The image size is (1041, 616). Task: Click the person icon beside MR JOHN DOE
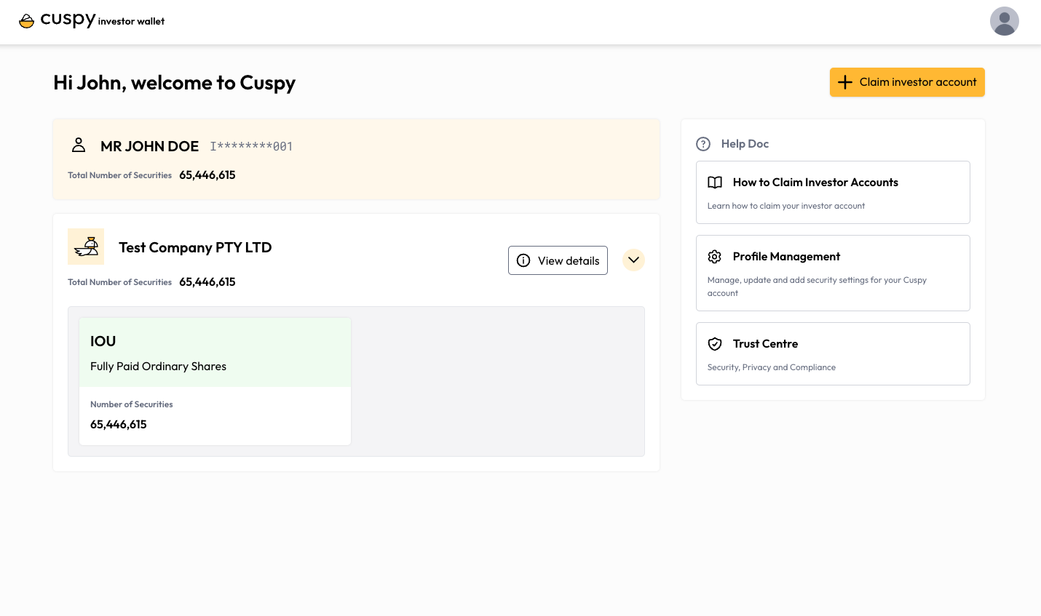[x=79, y=145]
